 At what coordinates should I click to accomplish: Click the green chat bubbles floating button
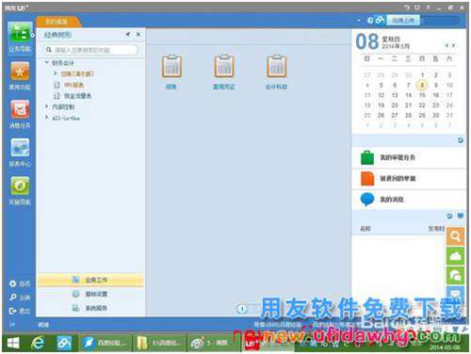pos(455,275)
